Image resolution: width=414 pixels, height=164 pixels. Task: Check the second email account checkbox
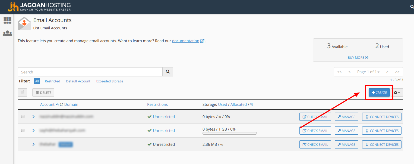coord(23,130)
